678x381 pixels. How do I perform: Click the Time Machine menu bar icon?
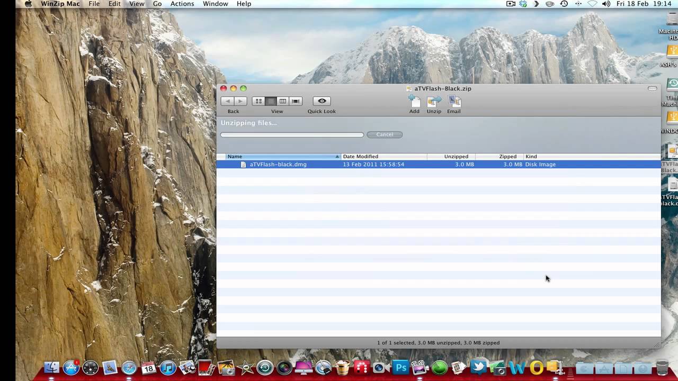(564, 4)
